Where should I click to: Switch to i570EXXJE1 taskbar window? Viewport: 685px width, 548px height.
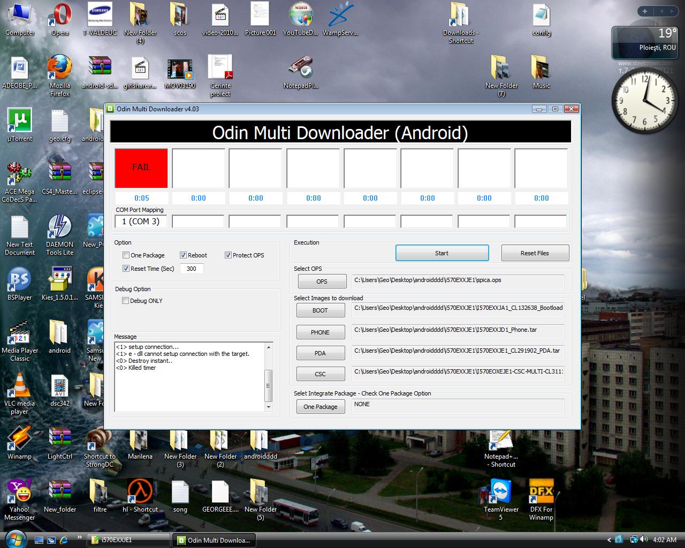tap(128, 540)
